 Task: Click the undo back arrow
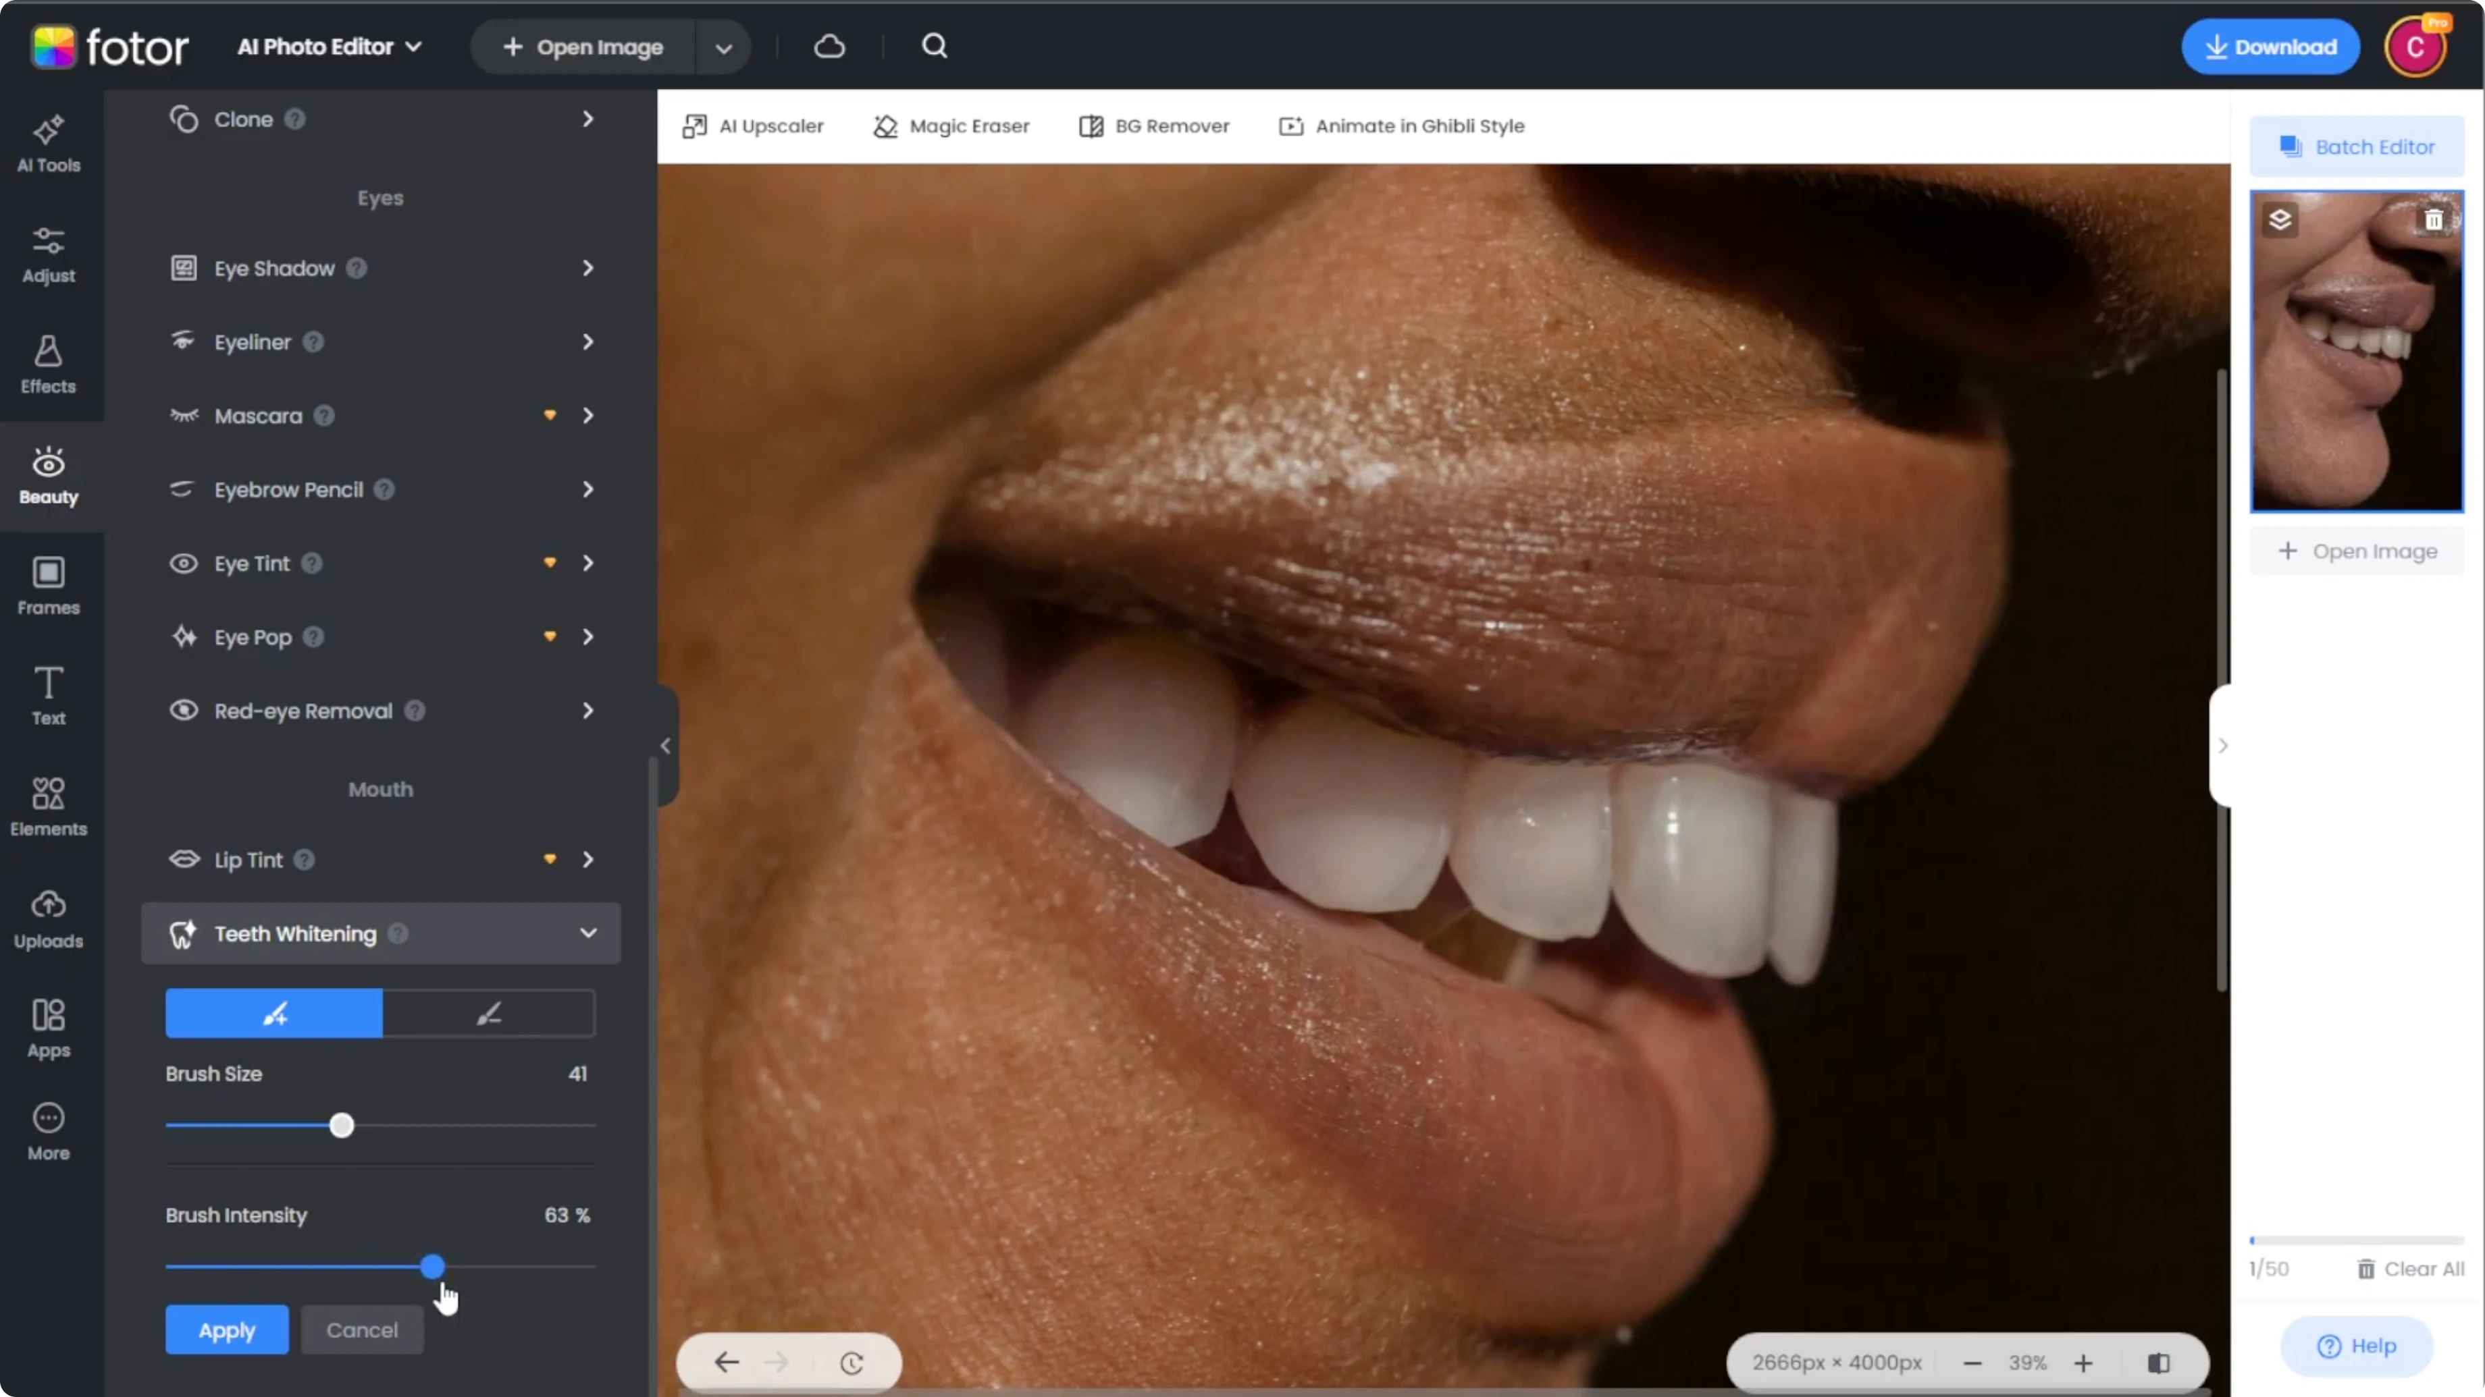[x=727, y=1363]
